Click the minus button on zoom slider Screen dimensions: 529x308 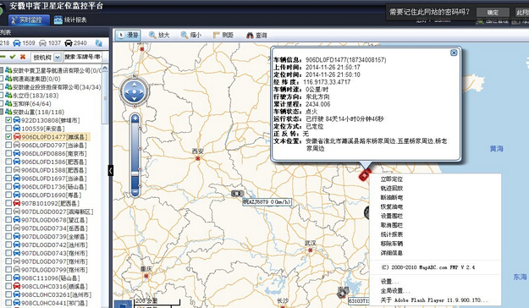coord(135,191)
